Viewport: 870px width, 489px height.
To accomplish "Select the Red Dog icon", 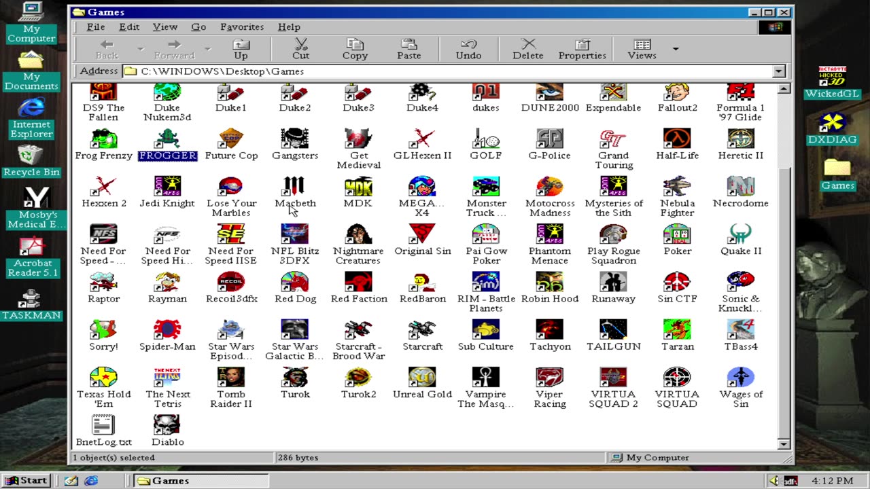I will pos(295,282).
